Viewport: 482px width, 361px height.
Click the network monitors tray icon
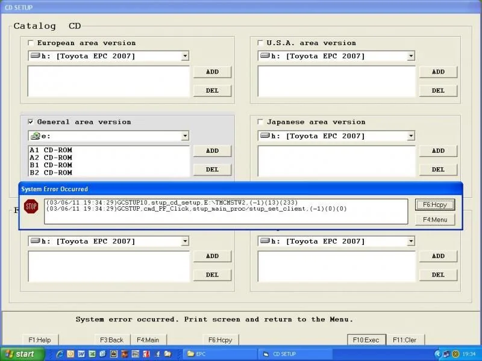446,354
